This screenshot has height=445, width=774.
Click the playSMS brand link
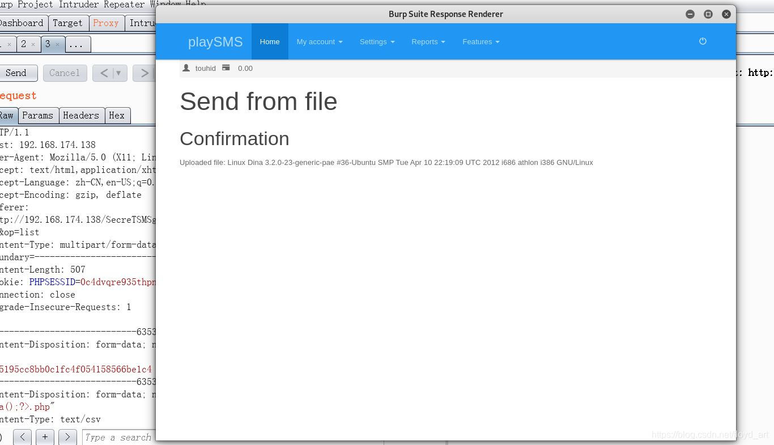click(215, 42)
